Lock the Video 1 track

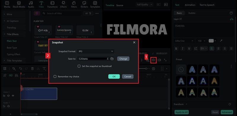click(4, 96)
